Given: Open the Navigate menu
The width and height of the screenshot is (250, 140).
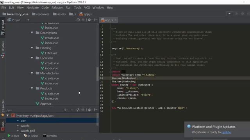Looking at the screenshot, I should click(32, 8).
